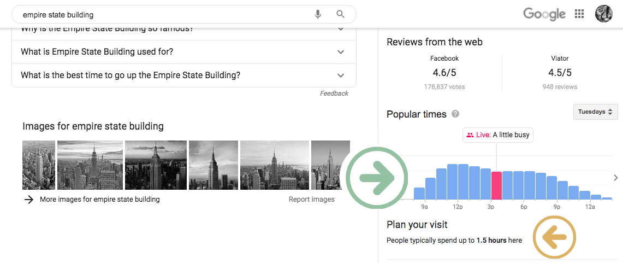
Task: Open fifth wide skyline image thumbnail
Action: tap(275, 165)
